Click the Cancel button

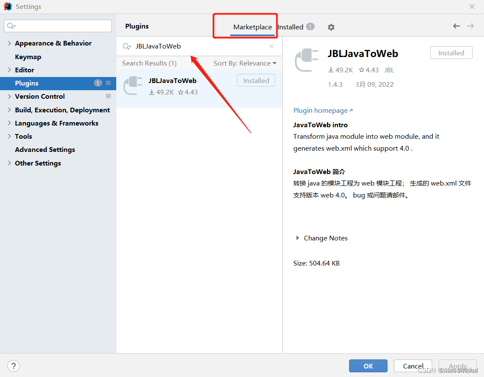tap(412, 366)
